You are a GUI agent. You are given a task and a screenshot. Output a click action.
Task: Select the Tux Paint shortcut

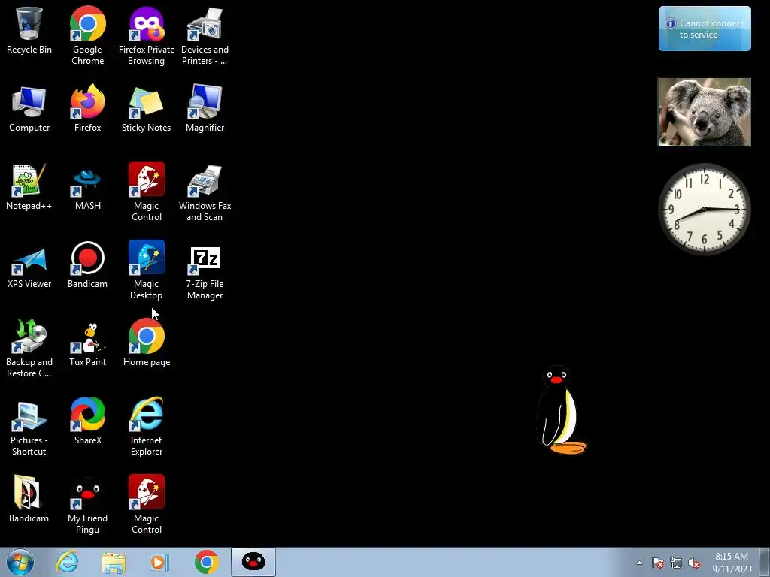pyautogui.click(x=87, y=343)
